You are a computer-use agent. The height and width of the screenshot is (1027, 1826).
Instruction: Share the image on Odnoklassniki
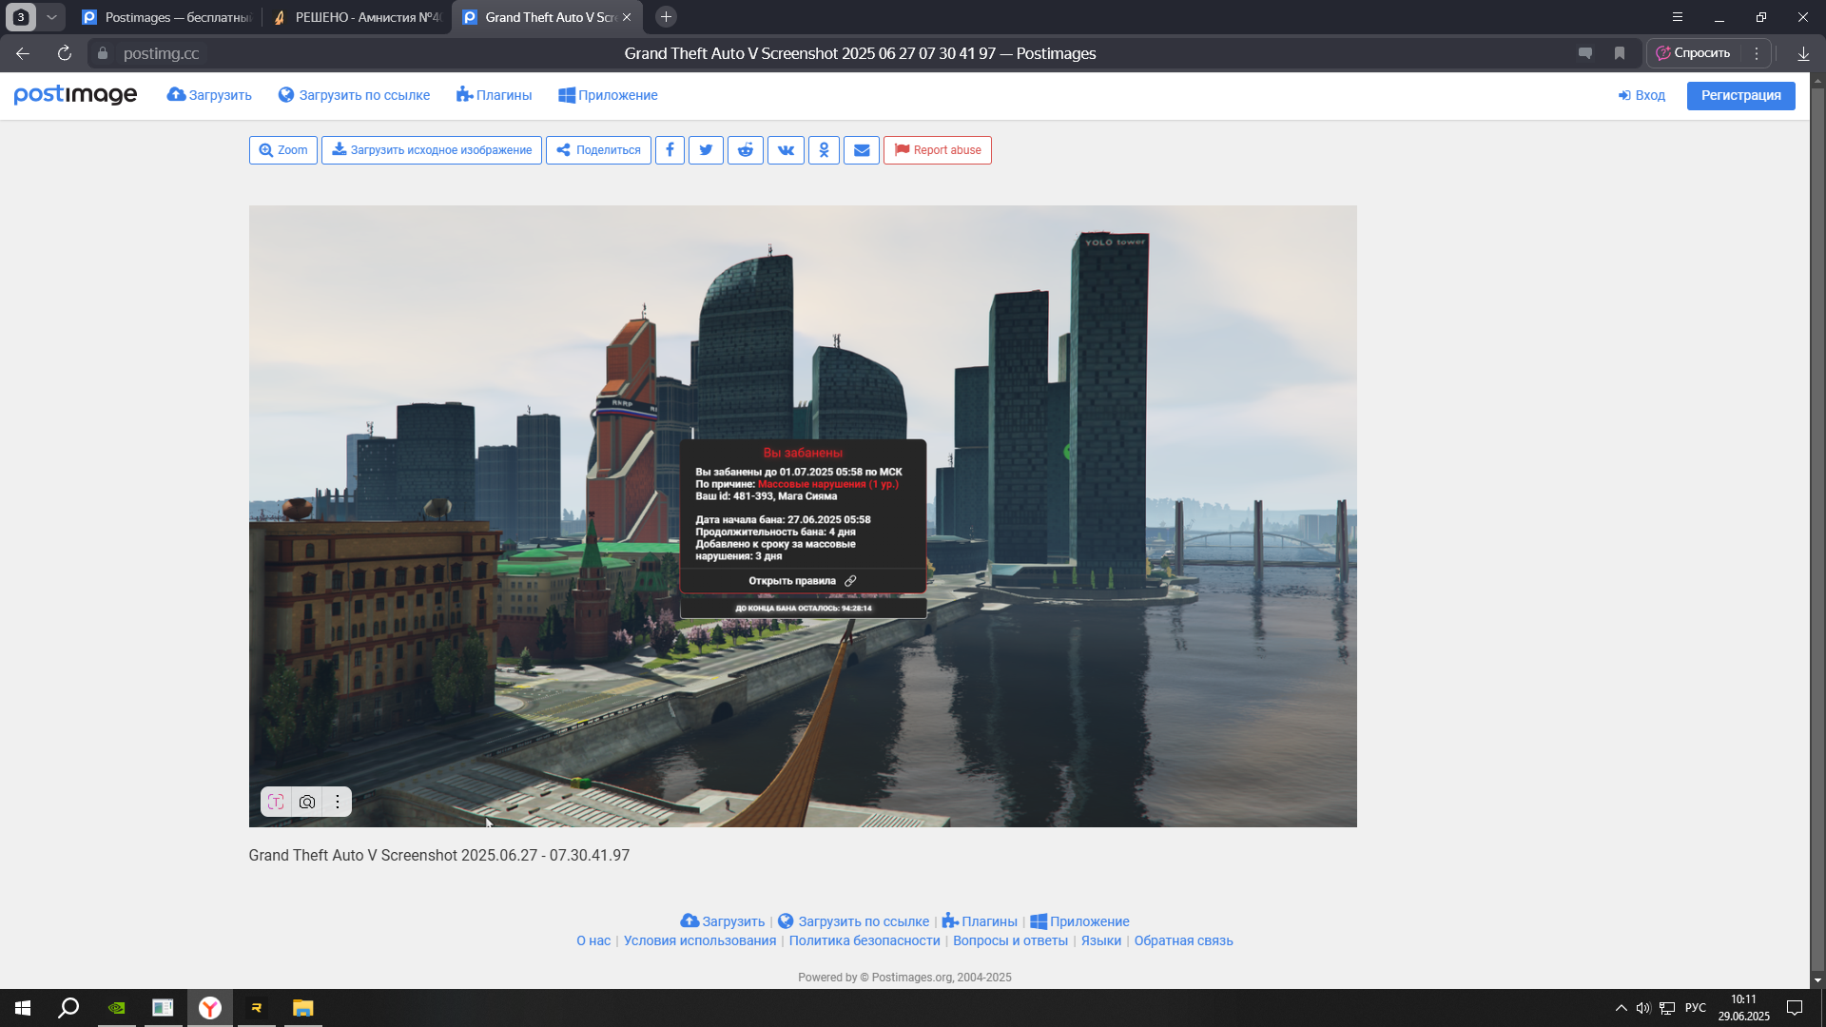[x=824, y=150]
